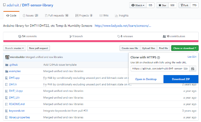Fork the repository

(185, 5)
